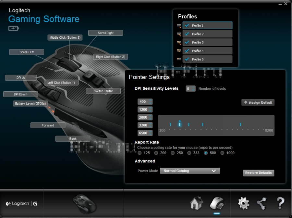Toggle the Profile 3 checkbox

187,43
